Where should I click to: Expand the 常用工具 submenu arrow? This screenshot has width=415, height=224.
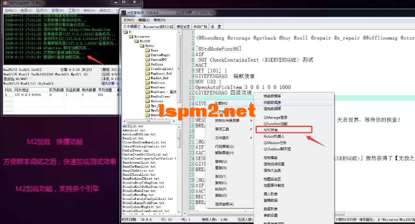251,129
